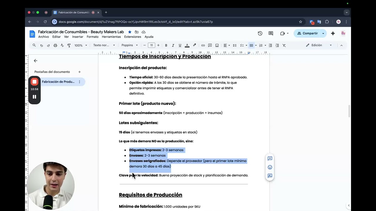
Task: Pause the screen recording
Action: (x=34, y=97)
